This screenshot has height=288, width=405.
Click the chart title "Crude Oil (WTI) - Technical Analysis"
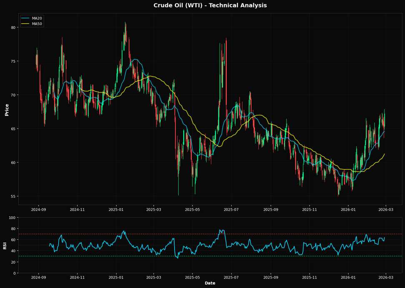pos(210,5)
